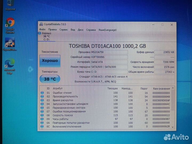Maximize the CrystalDiskInfo window
This screenshot has height=144, width=192.
[162, 25]
